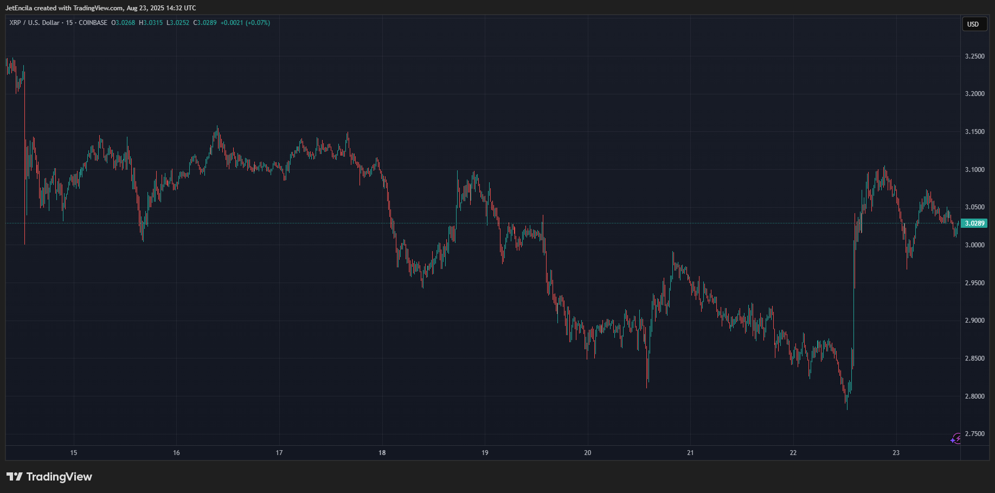Click the +0.0021 (+0.07%) change value
The height and width of the screenshot is (493, 995).
245,23
